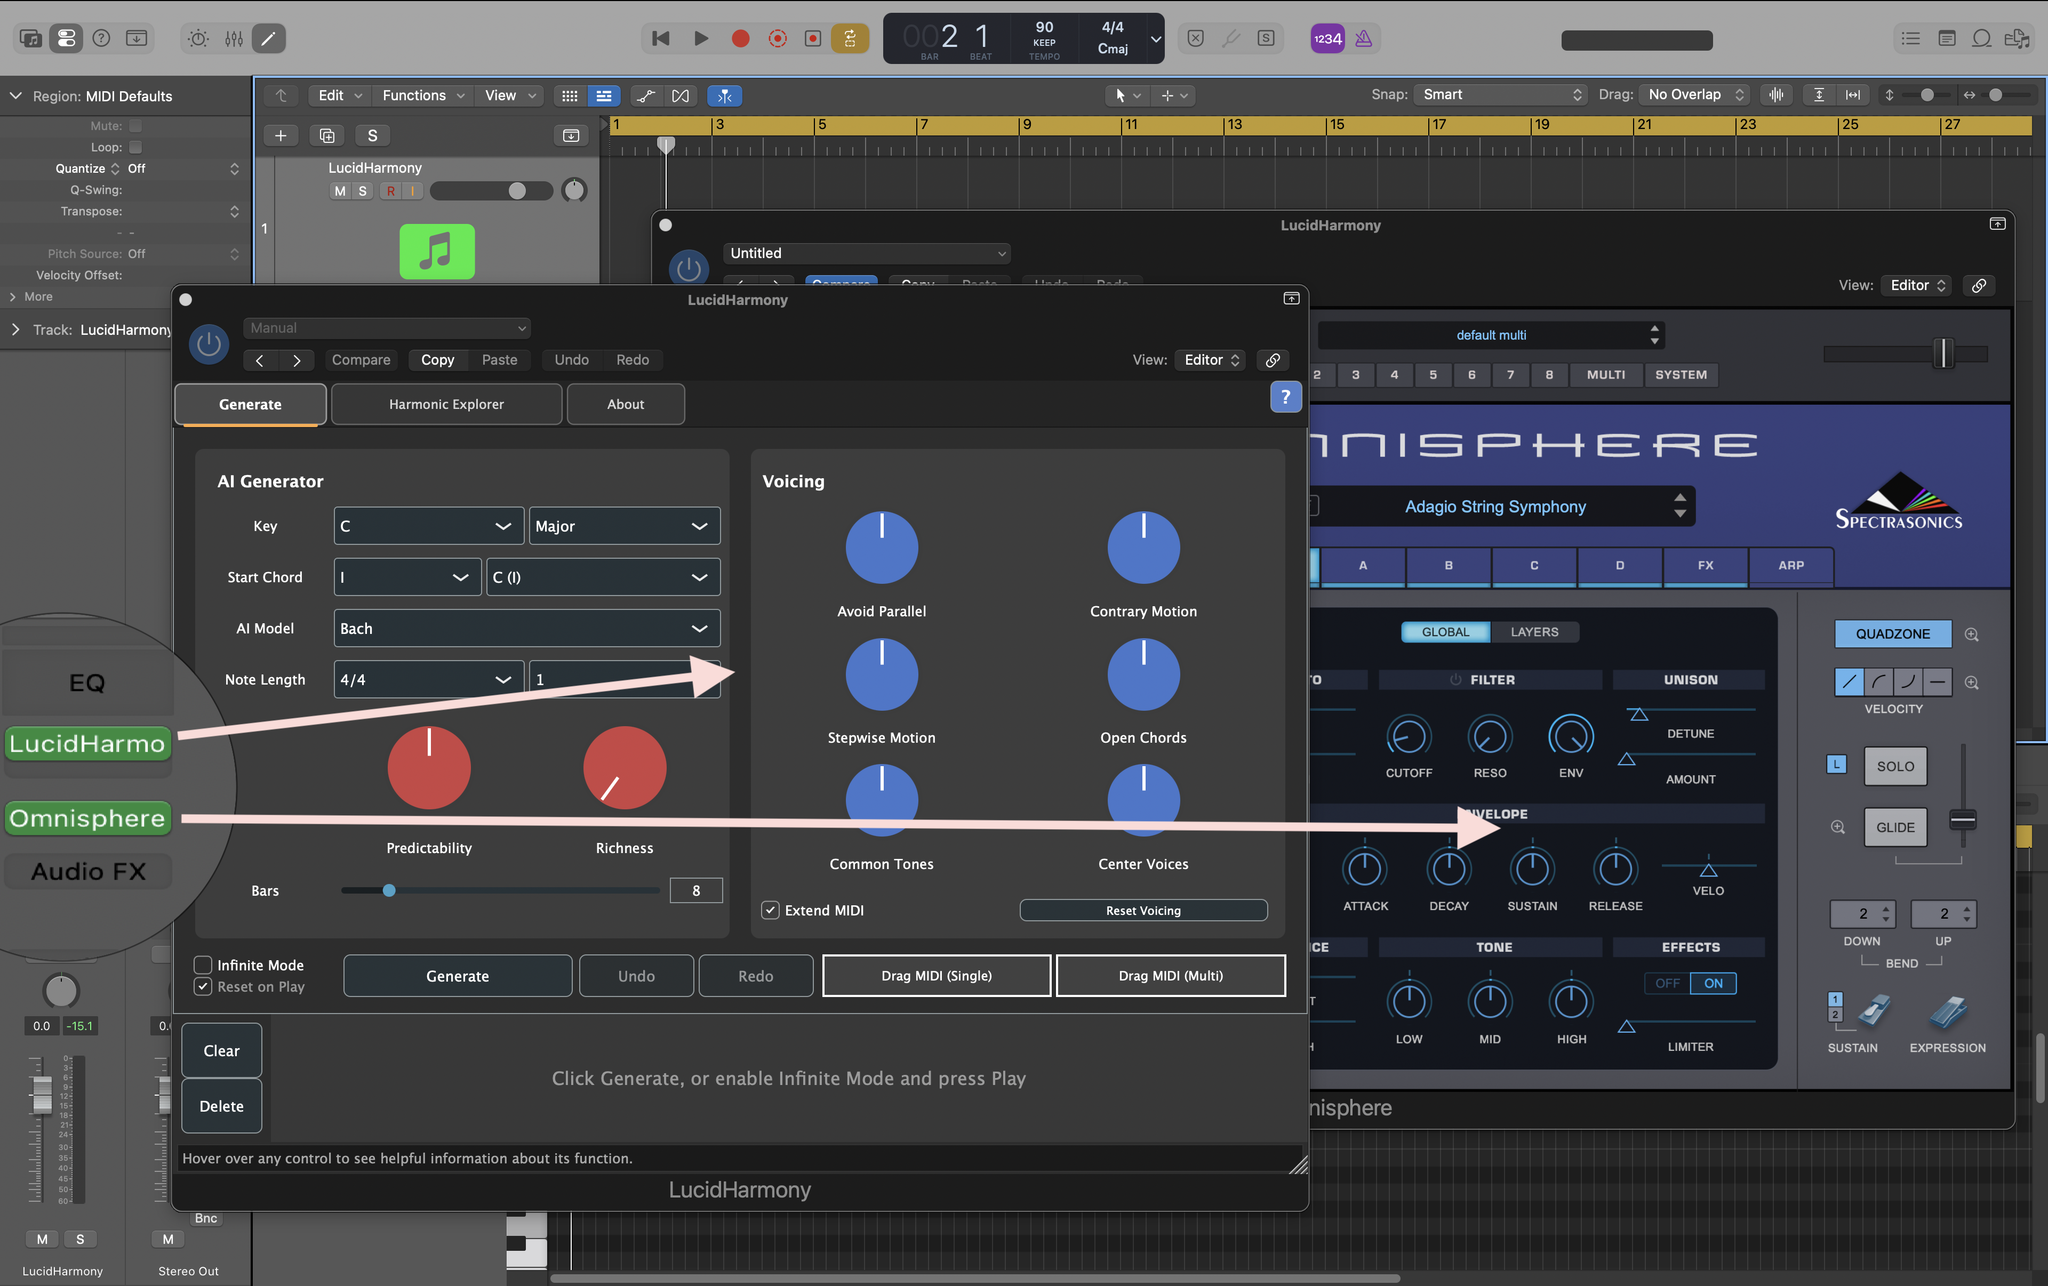Open the AI Model Bach dropdown
This screenshot has width=2048, height=1286.
coord(526,628)
